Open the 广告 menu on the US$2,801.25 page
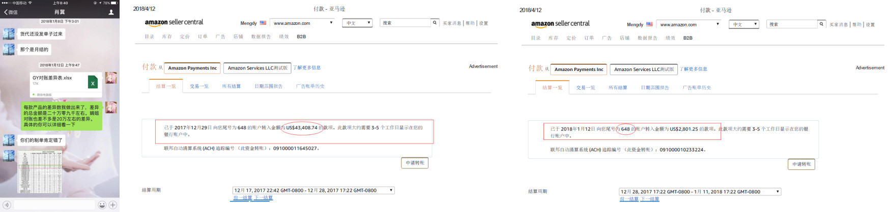Viewport: 892px width, 212px height. pos(607,38)
